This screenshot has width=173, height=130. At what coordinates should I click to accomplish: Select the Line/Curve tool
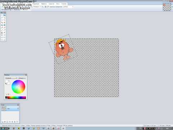click(4, 35)
